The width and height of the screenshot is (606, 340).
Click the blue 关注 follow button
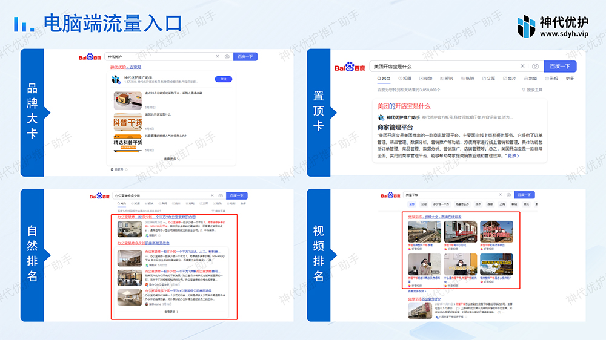point(224,79)
